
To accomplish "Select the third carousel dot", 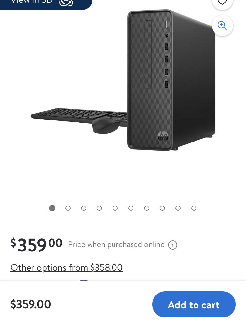I will pyautogui.click(x=84, y=208).
